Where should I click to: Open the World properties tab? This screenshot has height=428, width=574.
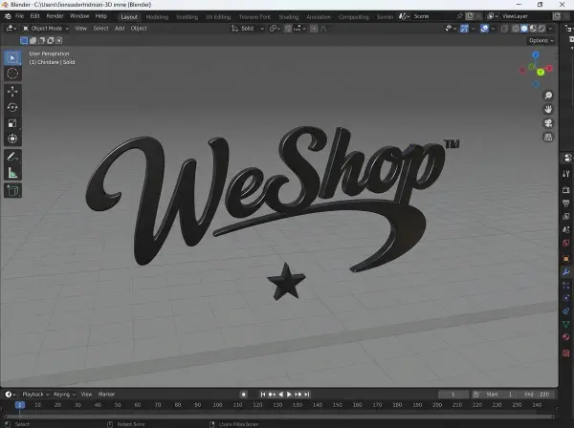pos(566,243)
